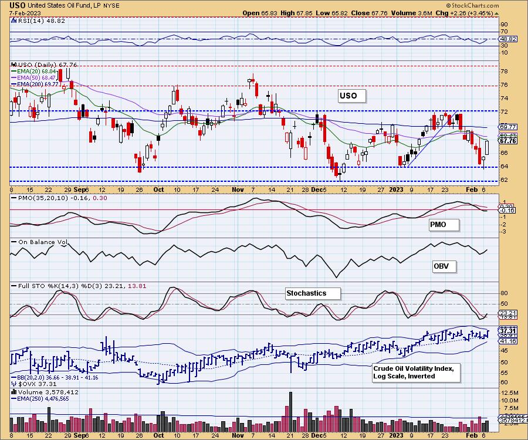Screen dimensions: 528x440
Task: Click the 69.77 price tag on right axis
Action: [508, 127]
